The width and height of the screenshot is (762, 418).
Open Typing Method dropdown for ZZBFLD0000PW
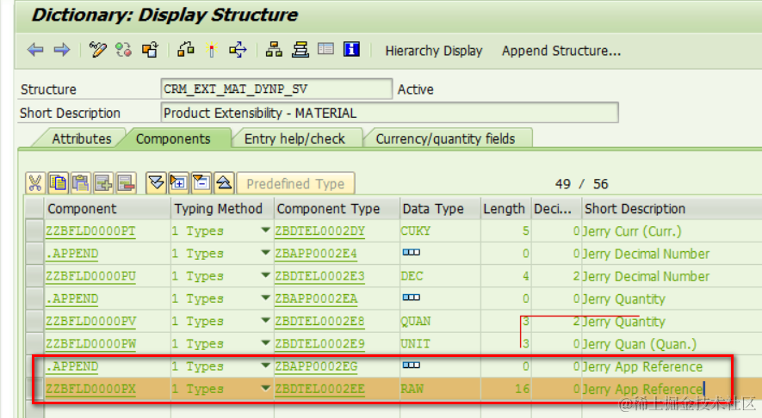(265, 343)
